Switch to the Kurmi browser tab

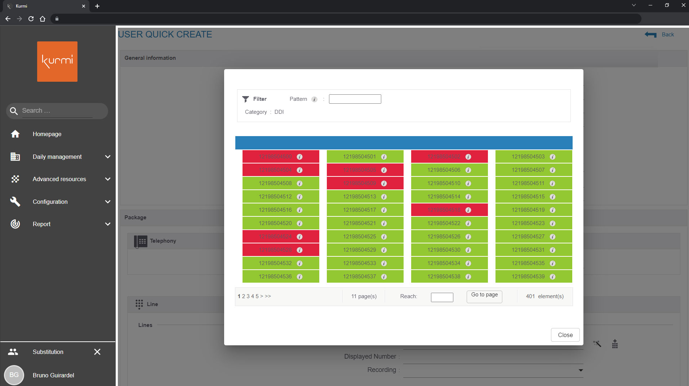(46, 6)
